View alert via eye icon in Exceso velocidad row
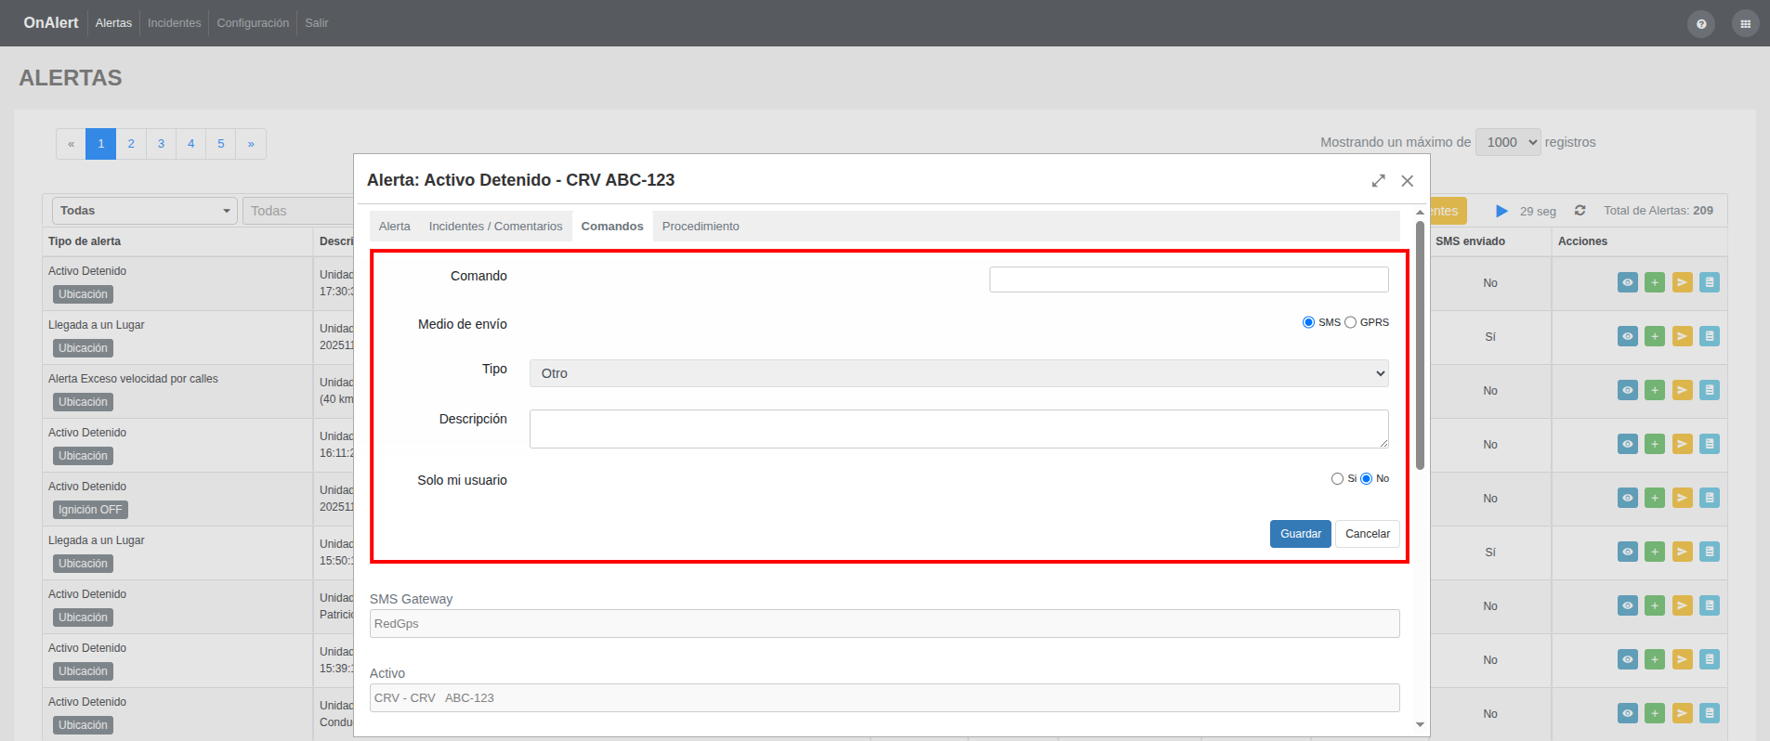Image resolution: width=1770 pixels, height=741 pixels. [x=1628, y=390]
